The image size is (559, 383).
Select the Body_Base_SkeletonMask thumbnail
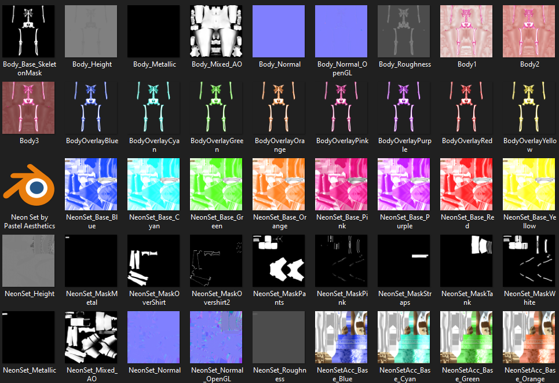(x=28, y=31)
